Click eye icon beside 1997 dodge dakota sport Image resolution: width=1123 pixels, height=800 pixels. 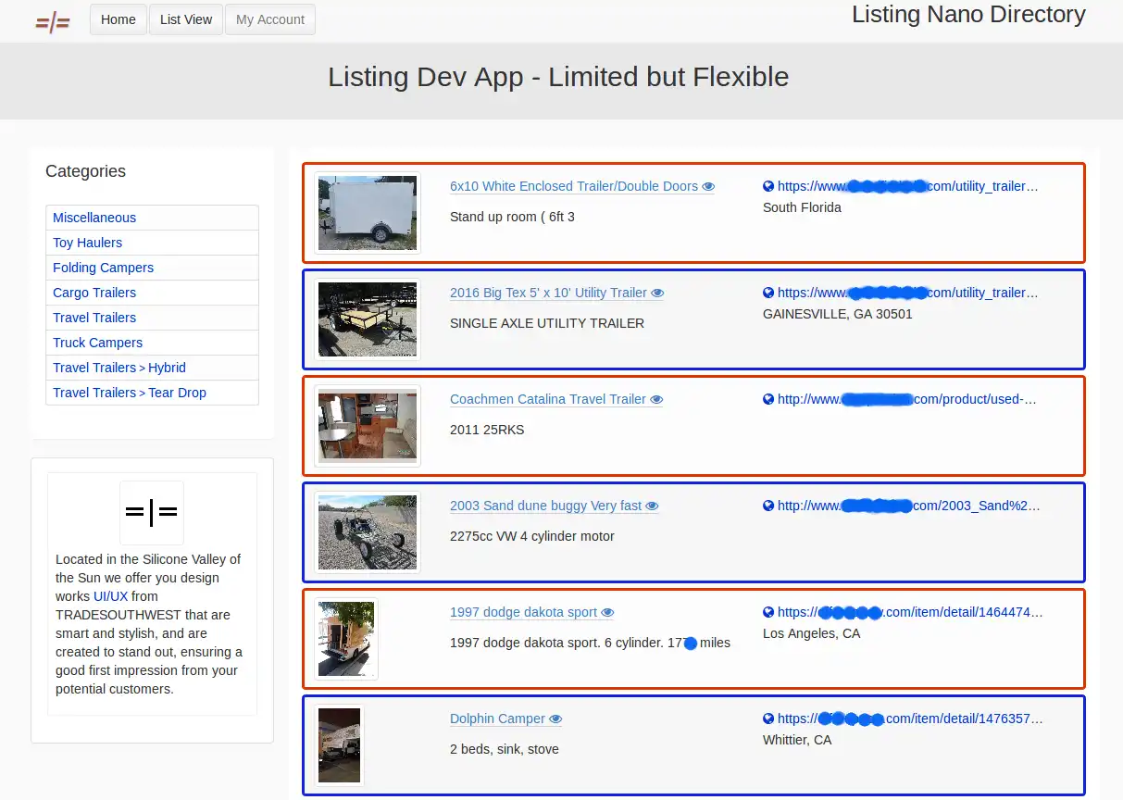[x=607, y=613]
